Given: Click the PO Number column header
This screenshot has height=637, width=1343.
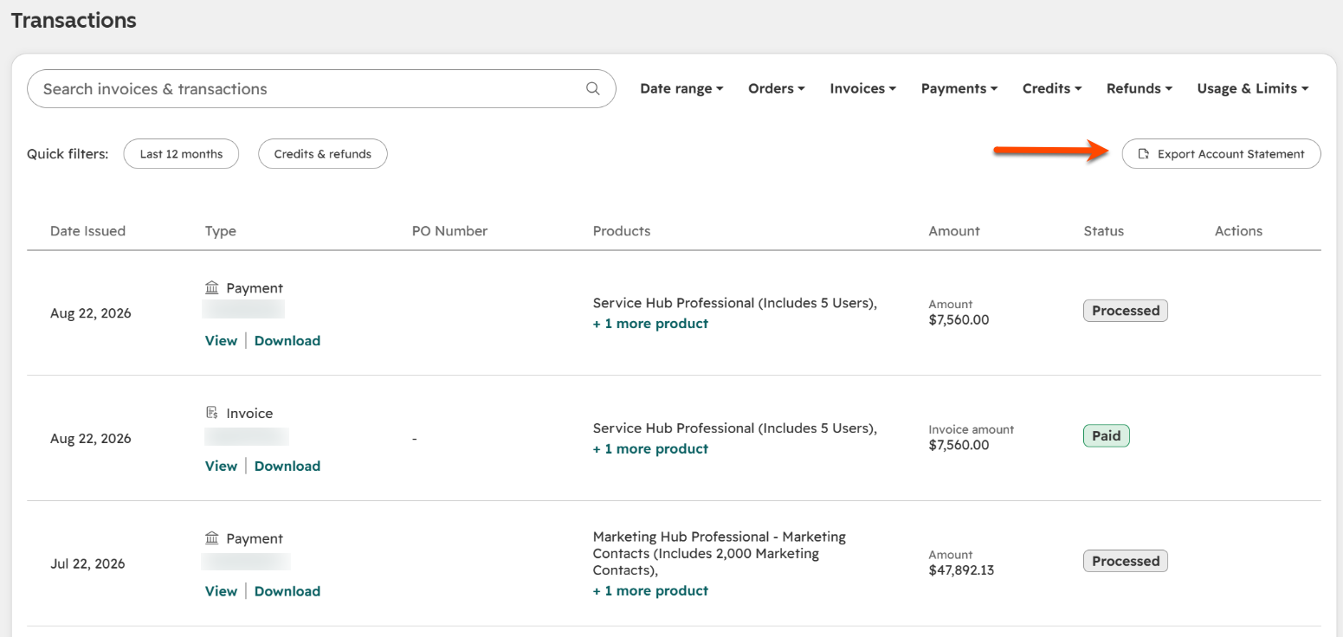Looking at the screenshot, I should 449,231.
